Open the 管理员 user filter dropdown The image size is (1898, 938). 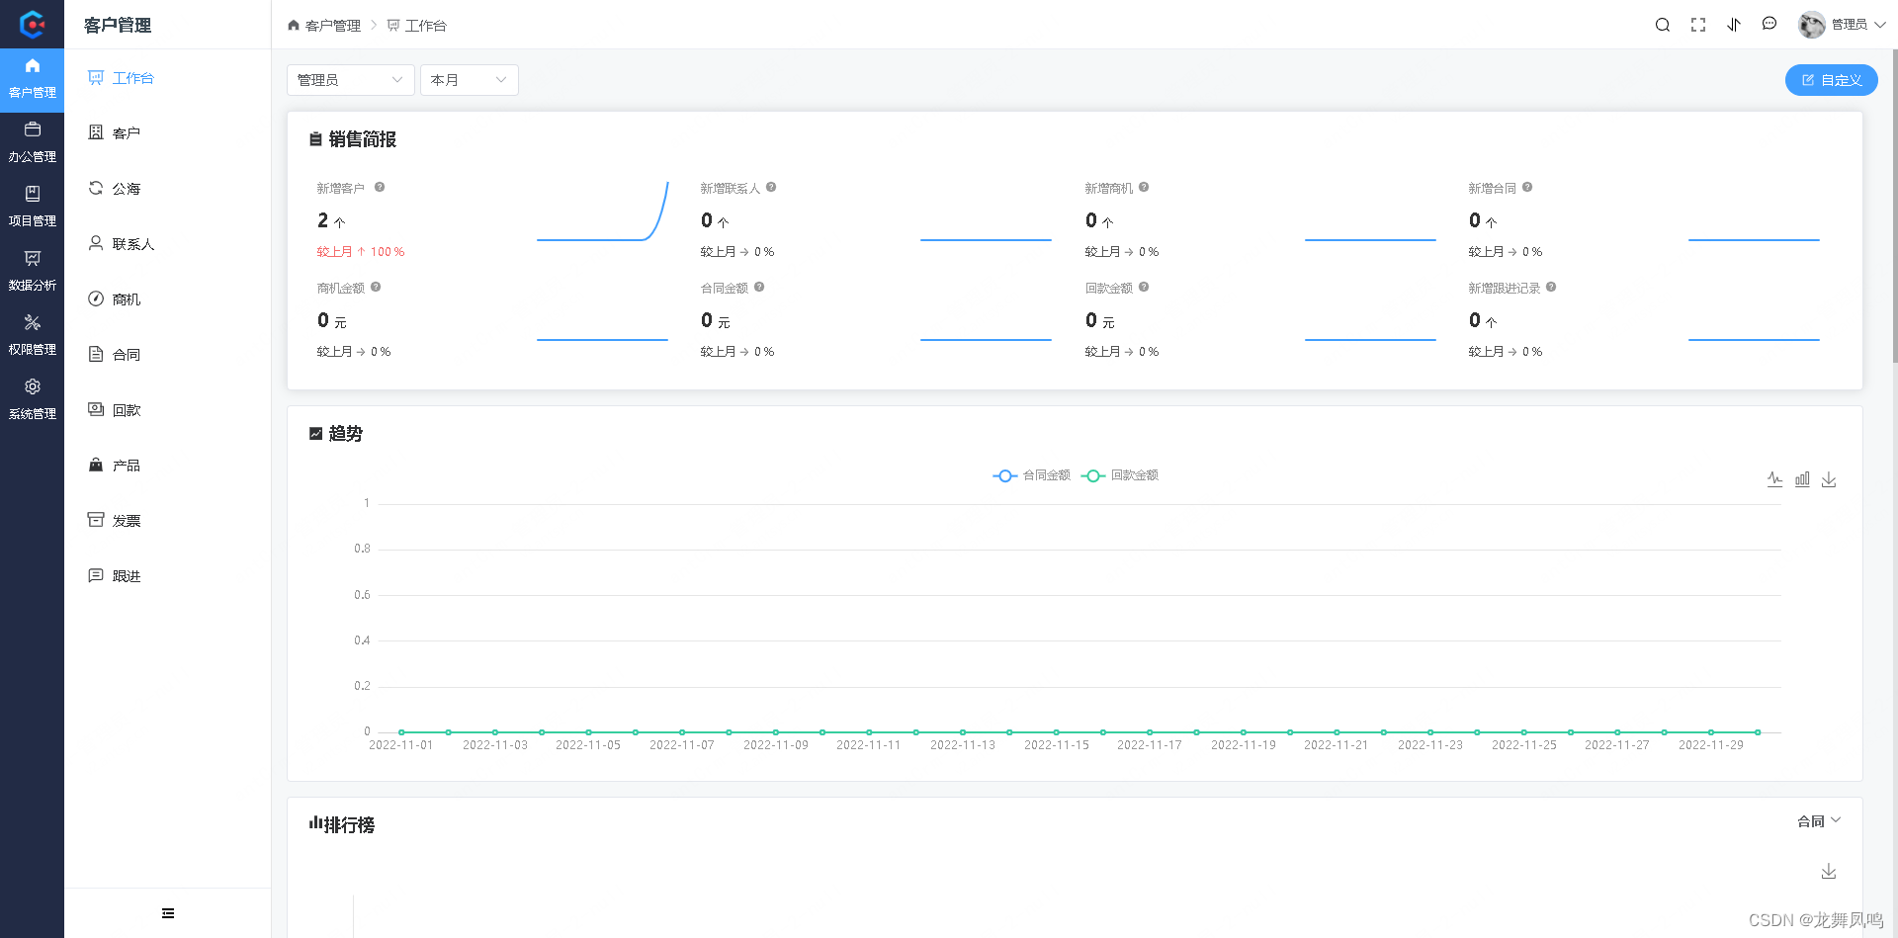point(350,80)
